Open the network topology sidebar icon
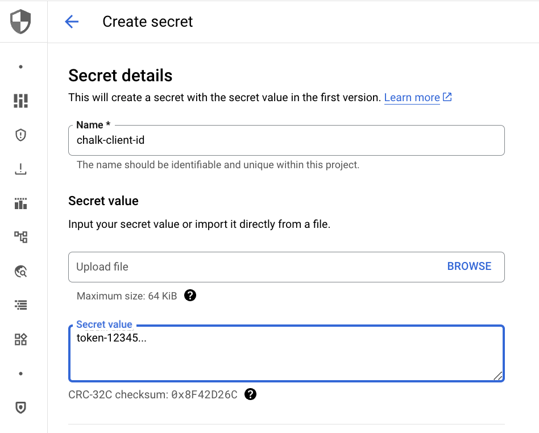Viewport: 539px width, 433px height. point(20,237)
